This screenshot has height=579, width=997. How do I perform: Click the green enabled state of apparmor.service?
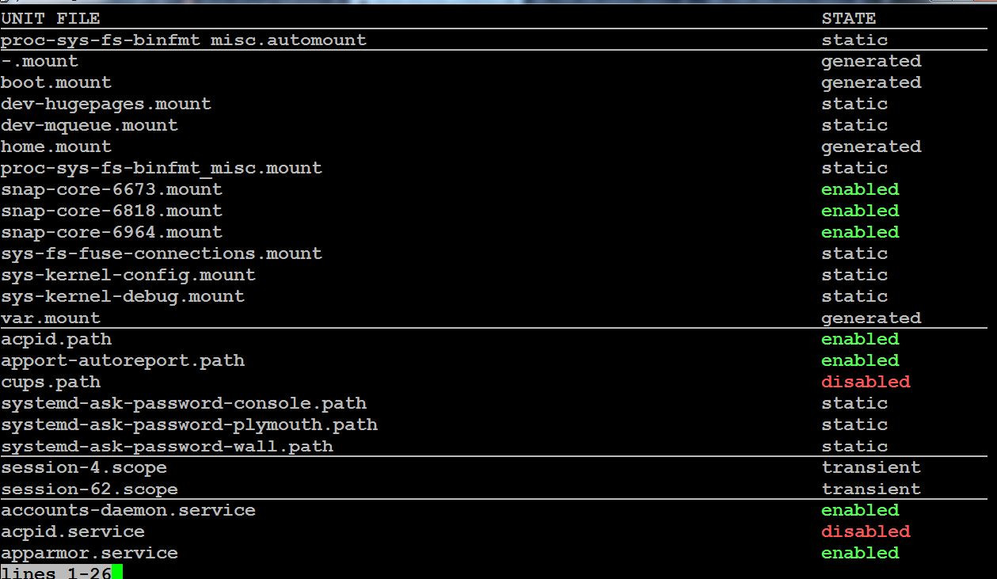point(860,553)
